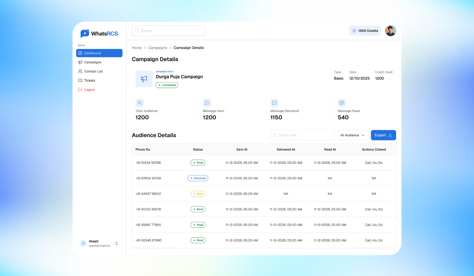Click the Read At column header
This screenshot has width=474, height=276.
(x=330, y=149)
